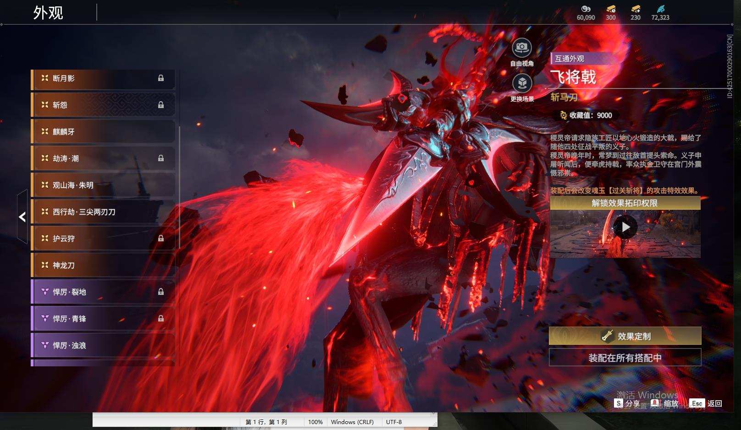The height and width of the screenshot is (430, 741).
Task: Click 解锁效果拓印权限 banner
Action: [625, 203]
